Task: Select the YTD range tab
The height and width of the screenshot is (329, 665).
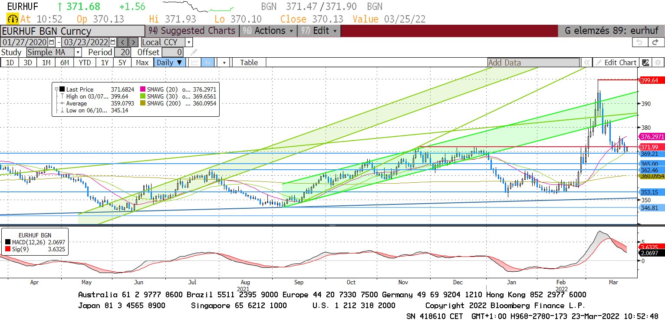Action: (85, 63)
